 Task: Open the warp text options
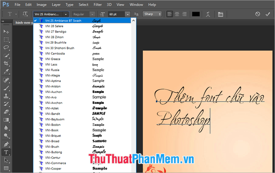point(208,14)
